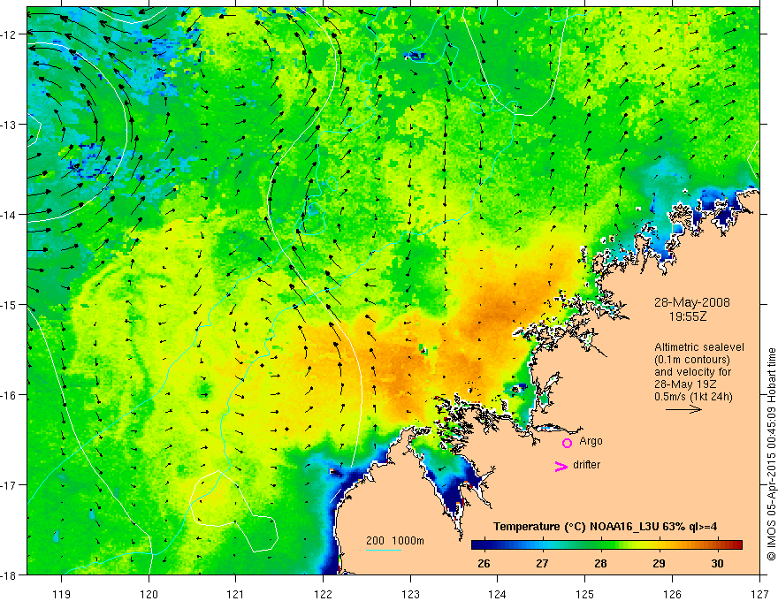
Task: Click latitude axis label -12
Action: 10,34
